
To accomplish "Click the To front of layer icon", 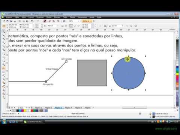I will 127,26.
